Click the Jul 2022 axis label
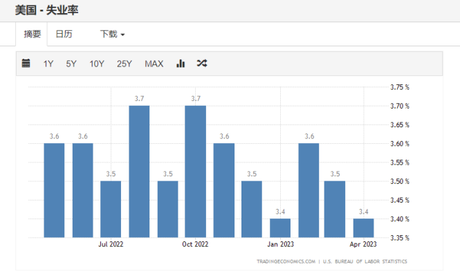The image size is (460, 278). coord(111,244)
